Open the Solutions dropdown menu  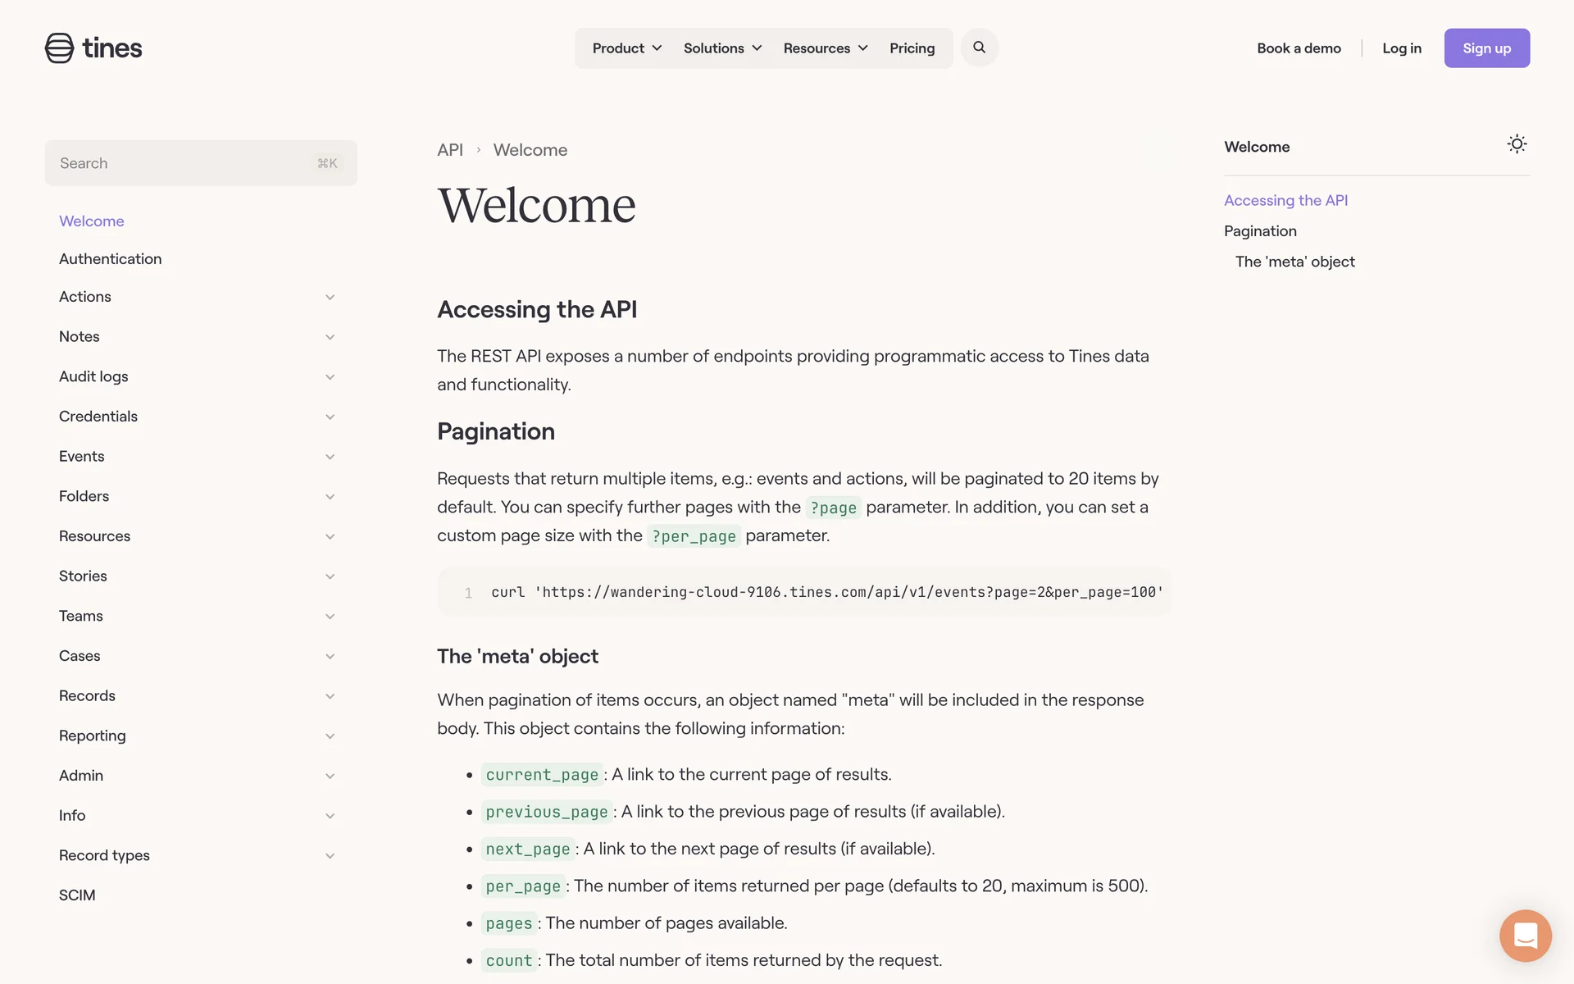722,48
